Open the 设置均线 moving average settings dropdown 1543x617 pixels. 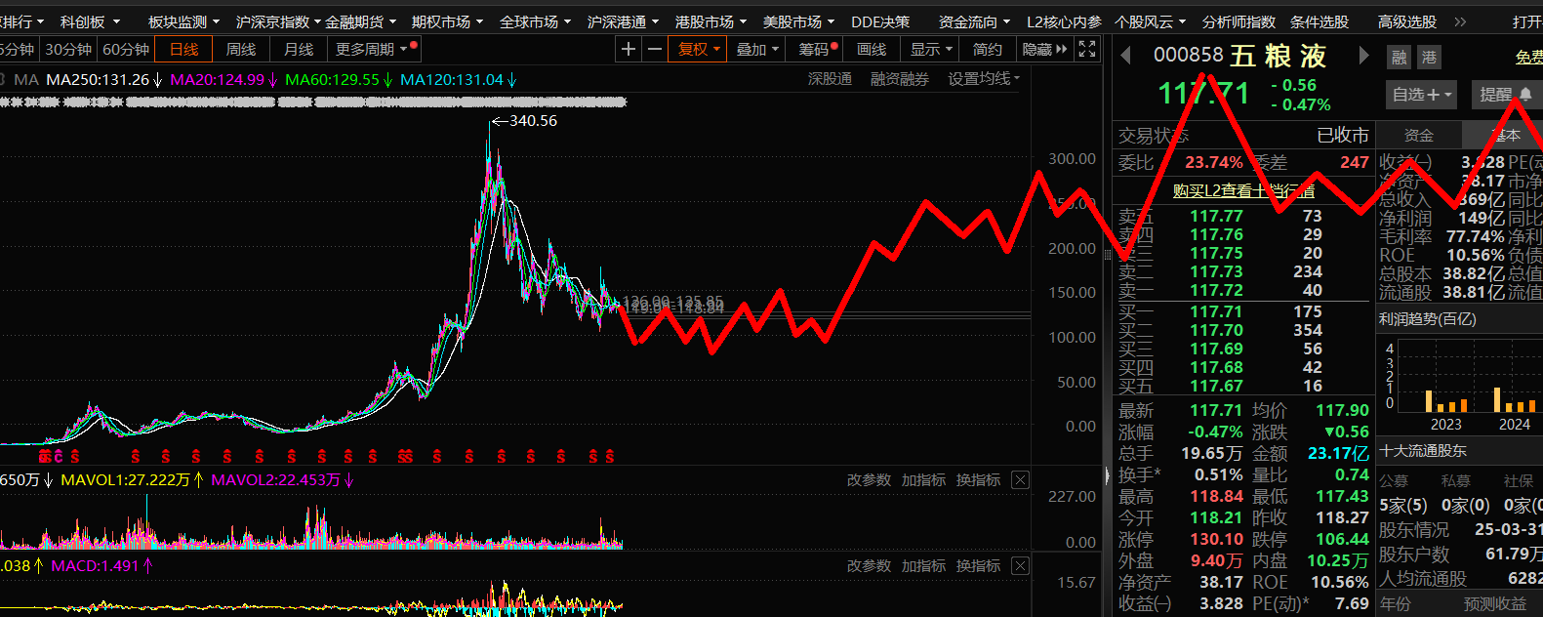[984, 79]
